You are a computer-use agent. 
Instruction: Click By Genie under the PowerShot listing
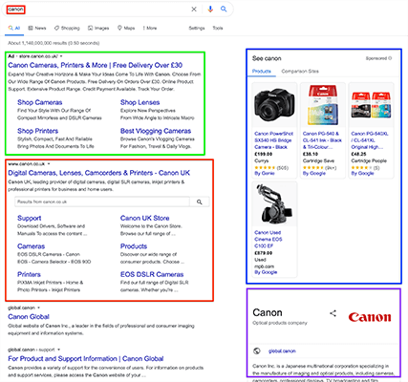[x=264, y=174]
